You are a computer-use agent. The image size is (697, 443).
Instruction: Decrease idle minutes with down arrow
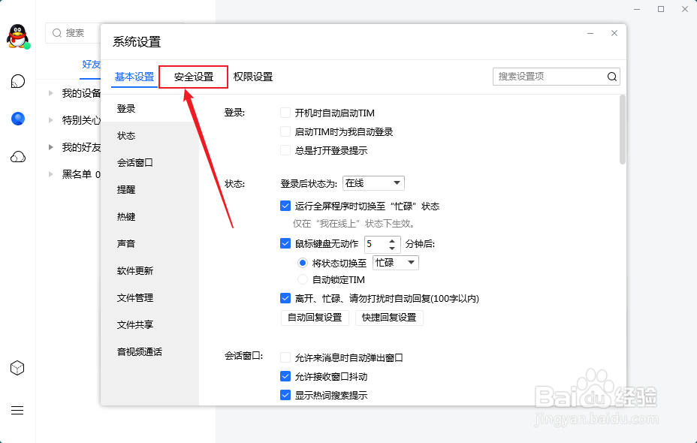tap(392, 249)
